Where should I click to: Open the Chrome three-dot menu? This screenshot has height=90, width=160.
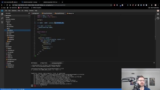pyautogui.click(x=158, y=5)
